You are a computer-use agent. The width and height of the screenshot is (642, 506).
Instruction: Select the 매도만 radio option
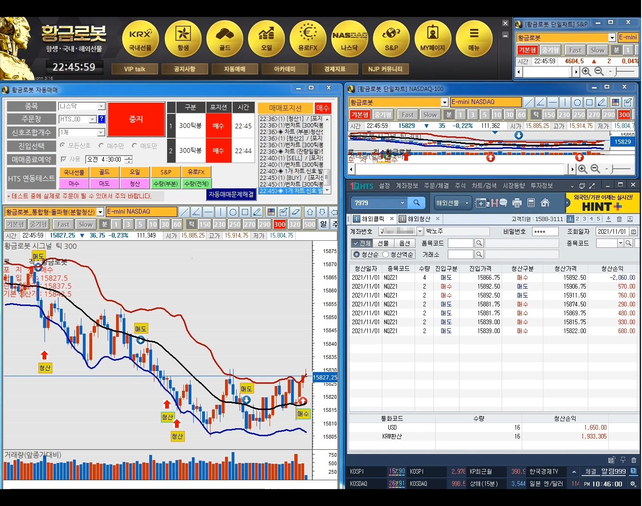coord(135,146)
